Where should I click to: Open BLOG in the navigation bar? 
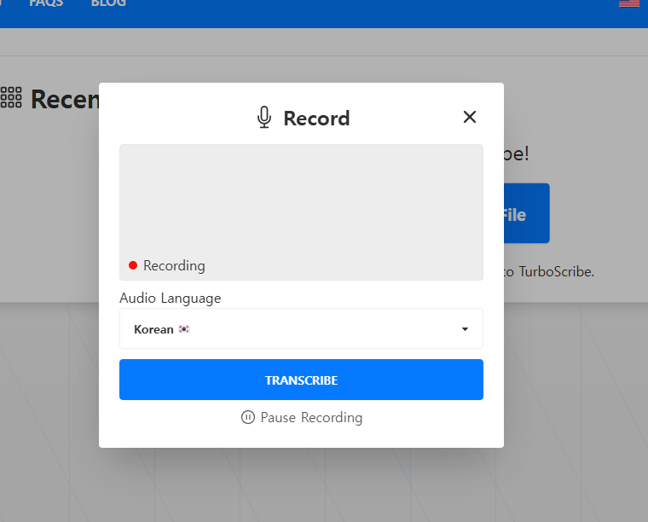coord(108,3)
